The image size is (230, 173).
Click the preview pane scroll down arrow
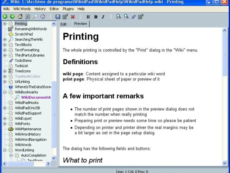225,163
